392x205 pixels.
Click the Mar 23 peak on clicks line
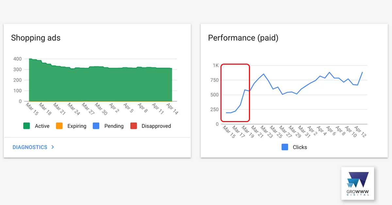264,74
